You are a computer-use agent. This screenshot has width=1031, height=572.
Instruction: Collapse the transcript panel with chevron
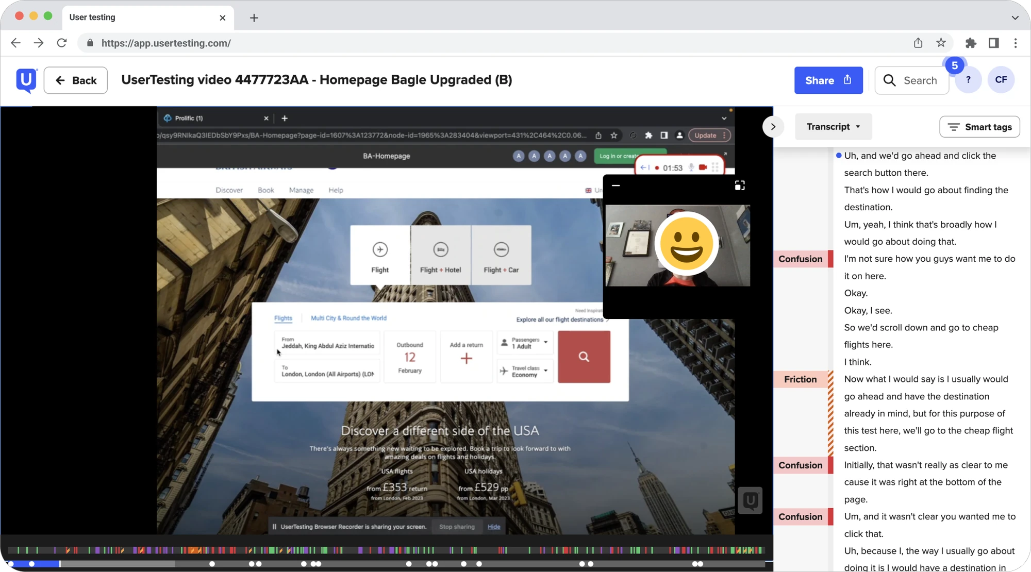[773, 127]
